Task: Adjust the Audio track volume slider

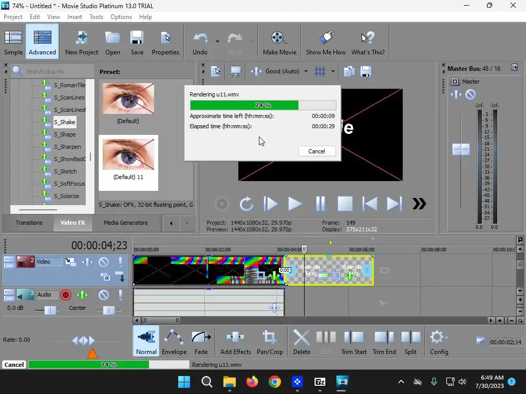Action: tap(50, 310)
